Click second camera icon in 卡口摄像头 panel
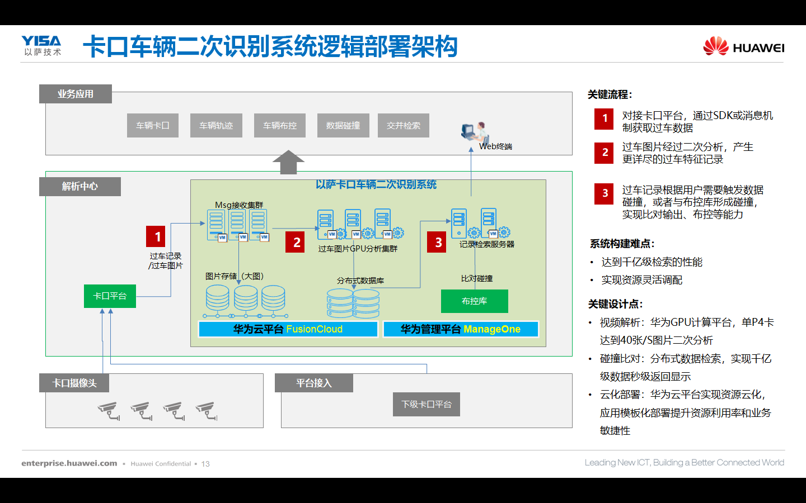Screen dimensions: 806x503 142,411
